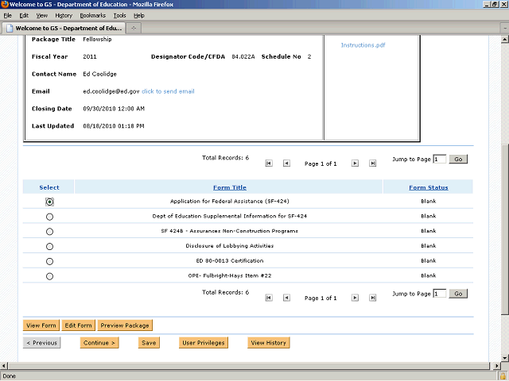Select SF 424B Assurances radio button

[x=49, y=232]
